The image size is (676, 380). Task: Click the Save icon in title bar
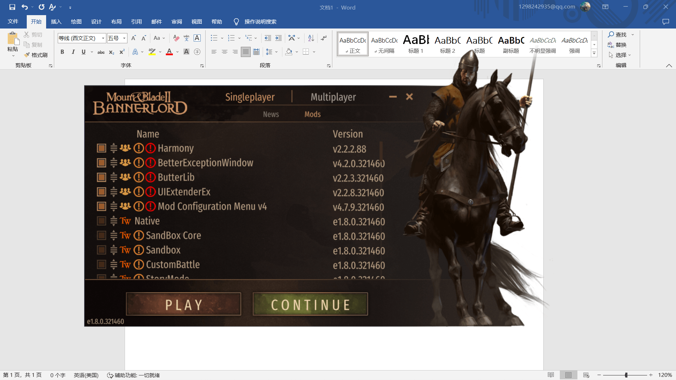click(x=12, y=7)
